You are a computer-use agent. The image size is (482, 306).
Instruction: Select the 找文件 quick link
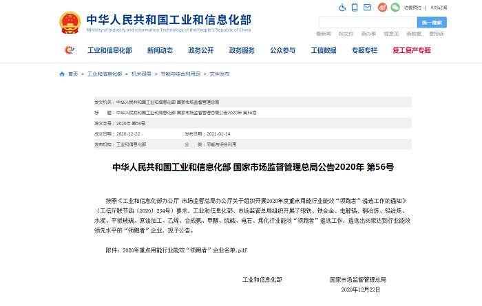pyautogui.click(x=346, y=34)
